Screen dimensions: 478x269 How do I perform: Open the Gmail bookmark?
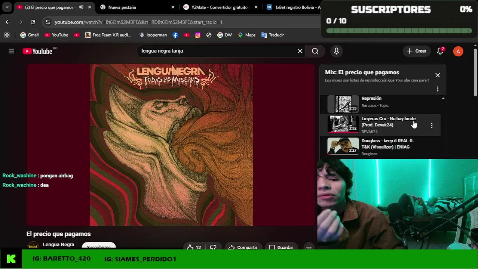point(30,35)
